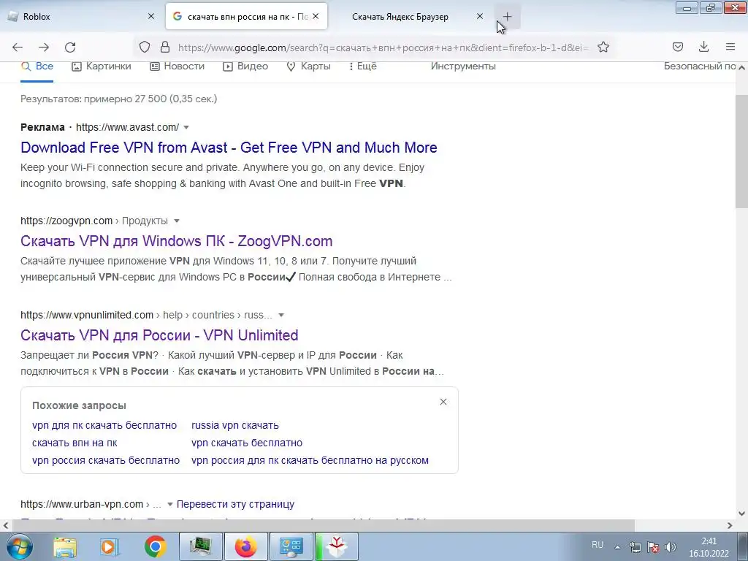This screenshot has height=561, width=748.
Task: Switch to the Roblox tab
Action: pos(81,16)
